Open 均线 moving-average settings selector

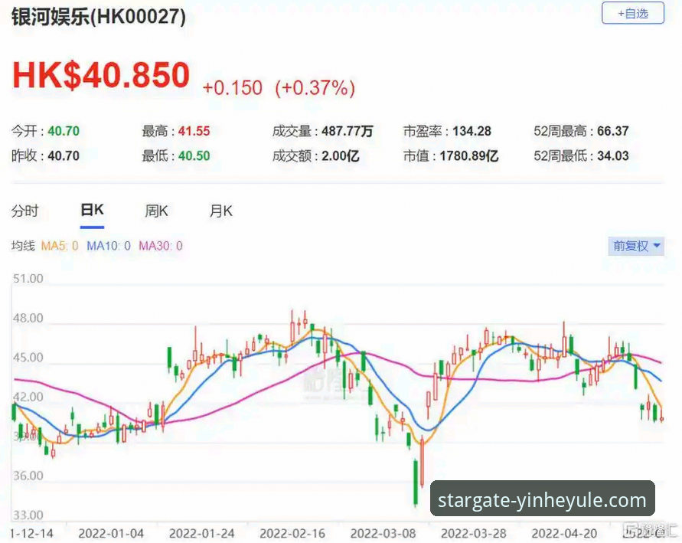coord(23,246)
